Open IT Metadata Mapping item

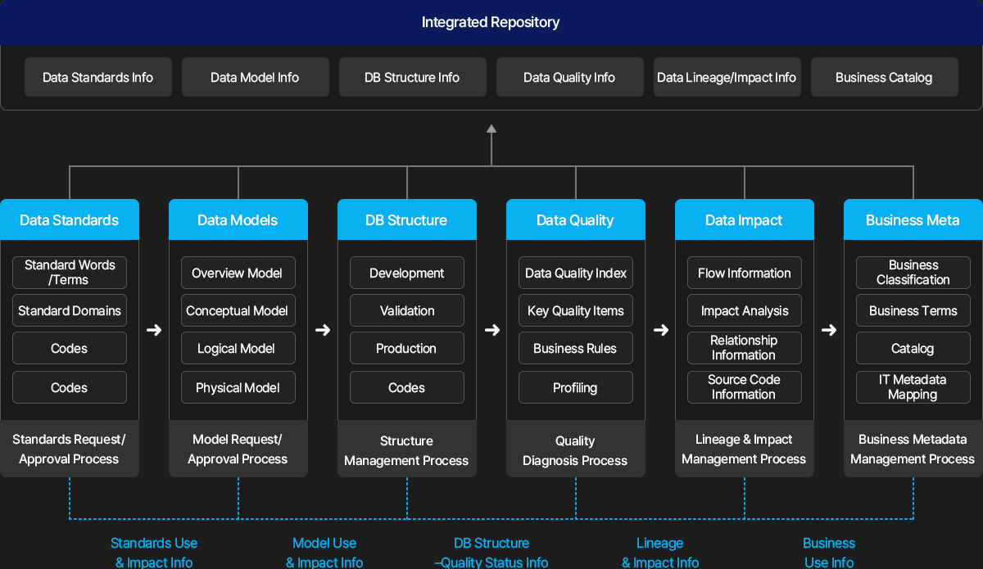(x=913, y=387)
